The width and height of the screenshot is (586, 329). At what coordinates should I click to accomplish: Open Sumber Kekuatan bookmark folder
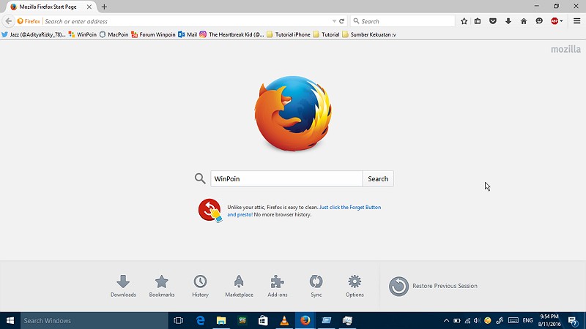(x=369, y=34)
